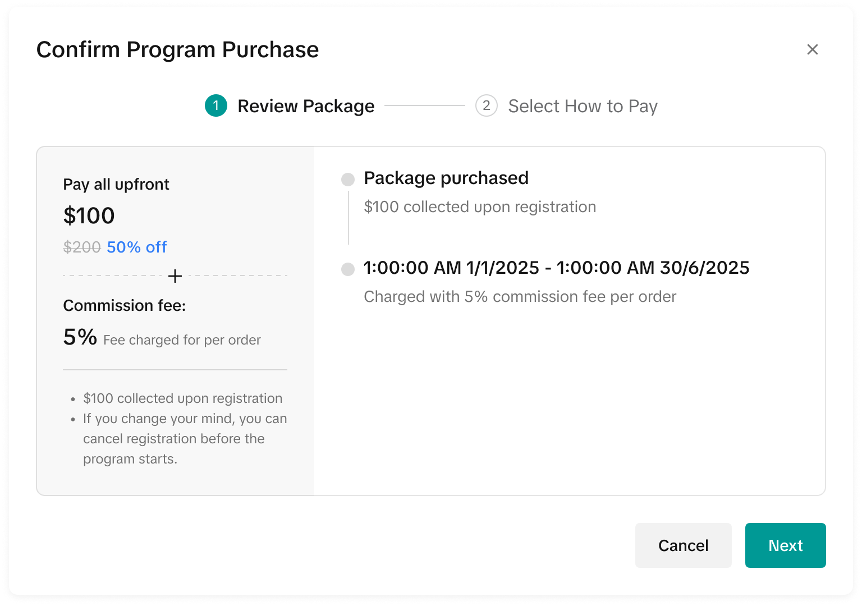Click the large 5% commission value
Screen dimensions: 862x606
[80, 337]
